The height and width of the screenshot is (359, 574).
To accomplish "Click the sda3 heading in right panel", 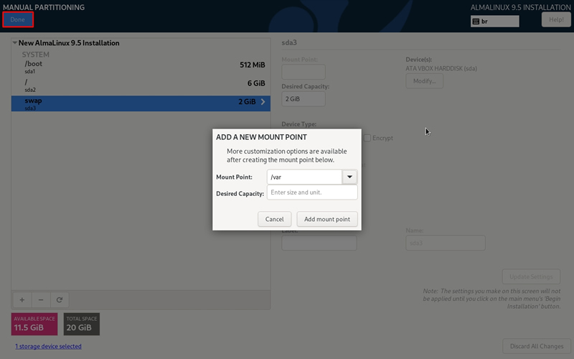I will click(289, 42).
